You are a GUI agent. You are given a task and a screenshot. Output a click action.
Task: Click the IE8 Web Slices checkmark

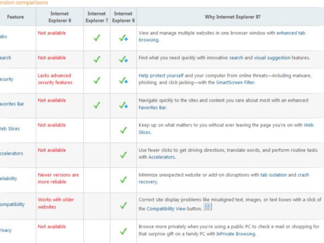pos(123,130)
